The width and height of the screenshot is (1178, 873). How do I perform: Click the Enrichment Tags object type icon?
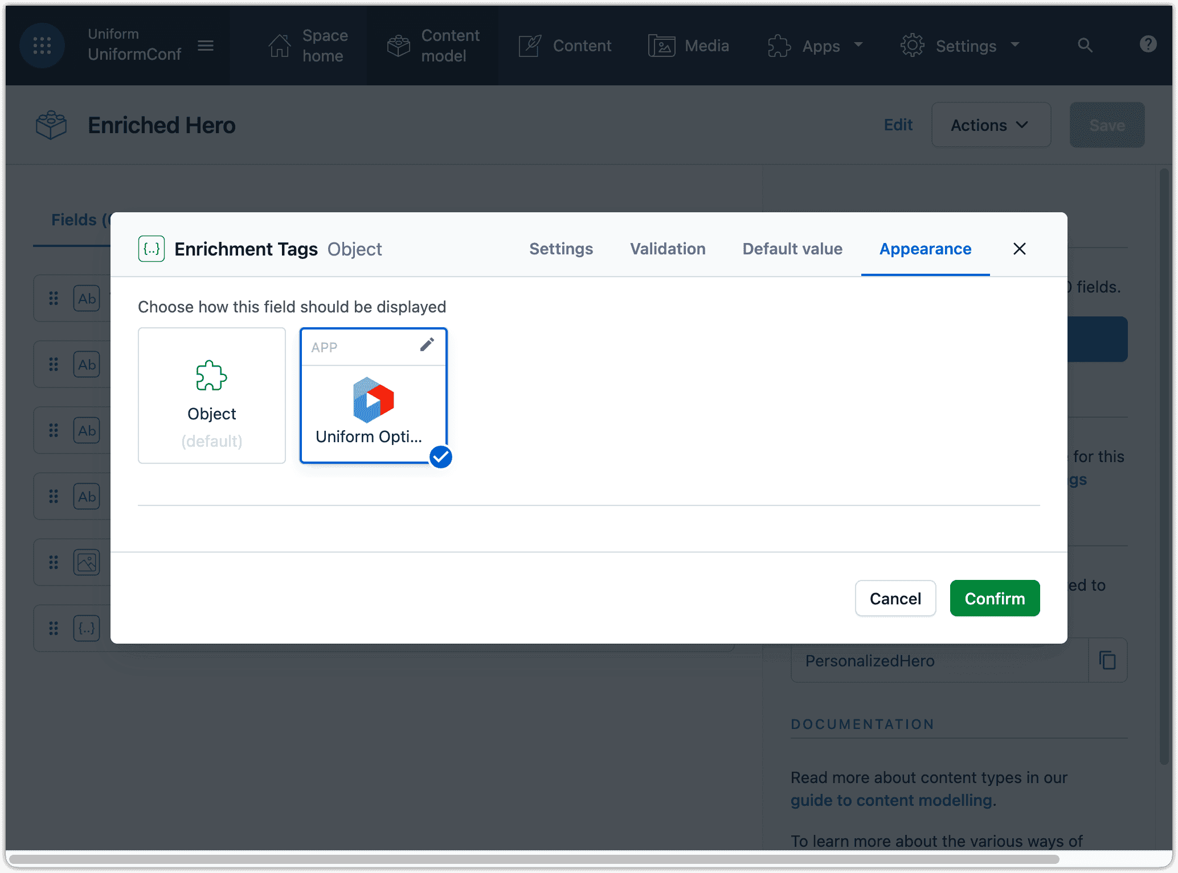pyautogui.click(x=152, y=249)
